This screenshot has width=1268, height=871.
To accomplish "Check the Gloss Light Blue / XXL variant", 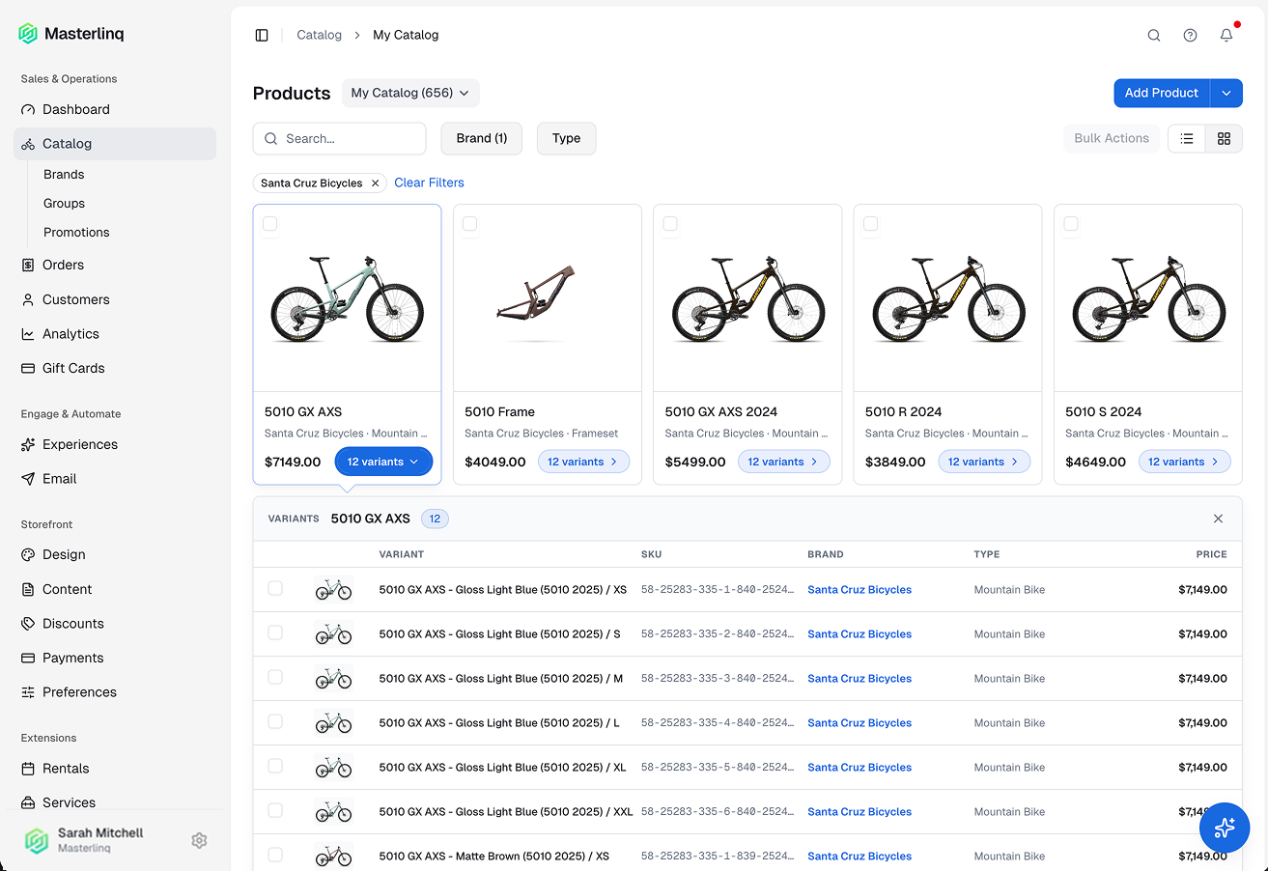I will click(x=275, y=810).
